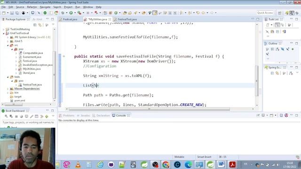Toggle Hide Fields icon in Outline toolbar
The height and width of the screenshot is (169, 301).
pyautogui.click(x=283, y=49)
